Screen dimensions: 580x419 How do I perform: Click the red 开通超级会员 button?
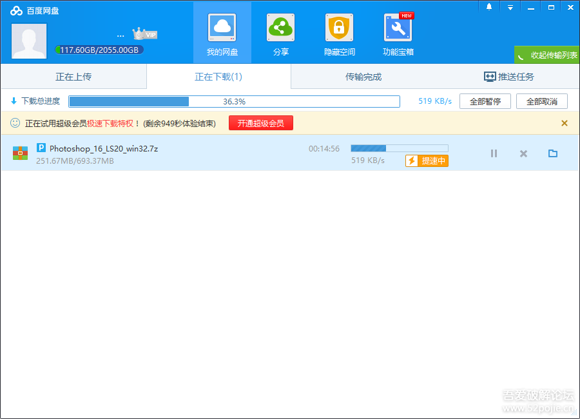click(261, 123)
